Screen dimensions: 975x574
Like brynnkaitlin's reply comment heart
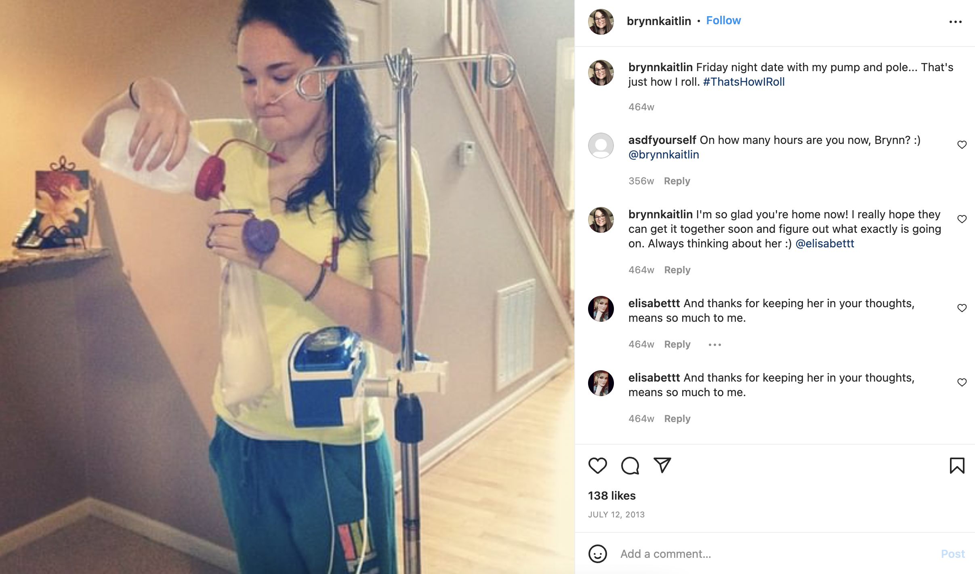click(962, 219)
